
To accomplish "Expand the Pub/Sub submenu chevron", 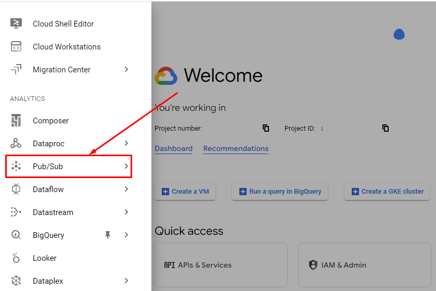I will pyautogui.click(x=126, y=166).
